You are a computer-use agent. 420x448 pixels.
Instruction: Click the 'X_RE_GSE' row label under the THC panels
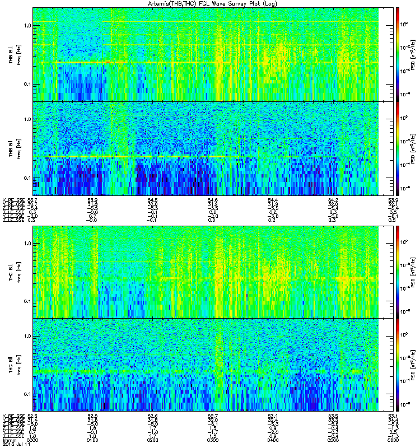tap(13, 416)
